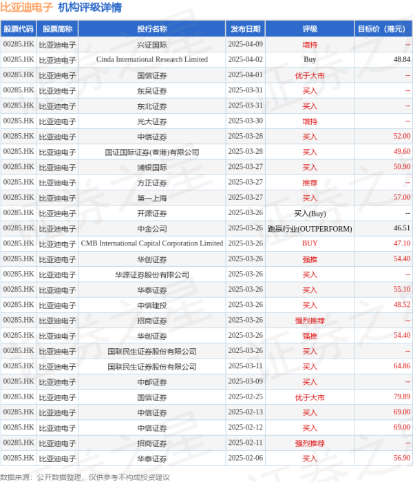413x482 pixels.
Task: Click the 2025-04-09 date cell
Action: [246, 44]
